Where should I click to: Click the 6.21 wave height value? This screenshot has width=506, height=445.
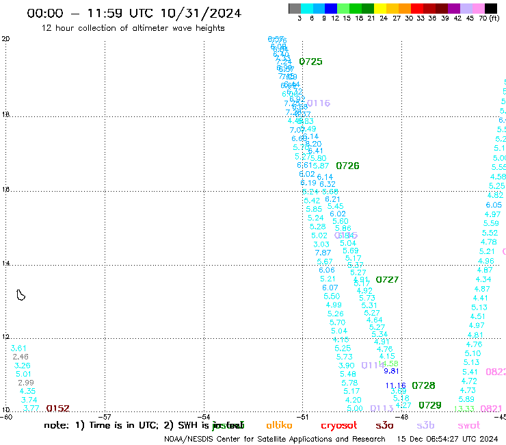pyautogui.click(x=332, y=199)
